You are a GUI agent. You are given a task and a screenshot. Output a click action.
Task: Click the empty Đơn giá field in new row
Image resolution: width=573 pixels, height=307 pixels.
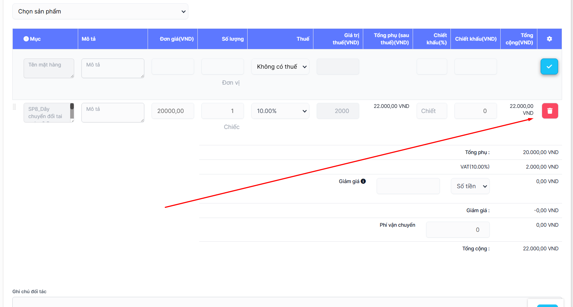point(173,67)
